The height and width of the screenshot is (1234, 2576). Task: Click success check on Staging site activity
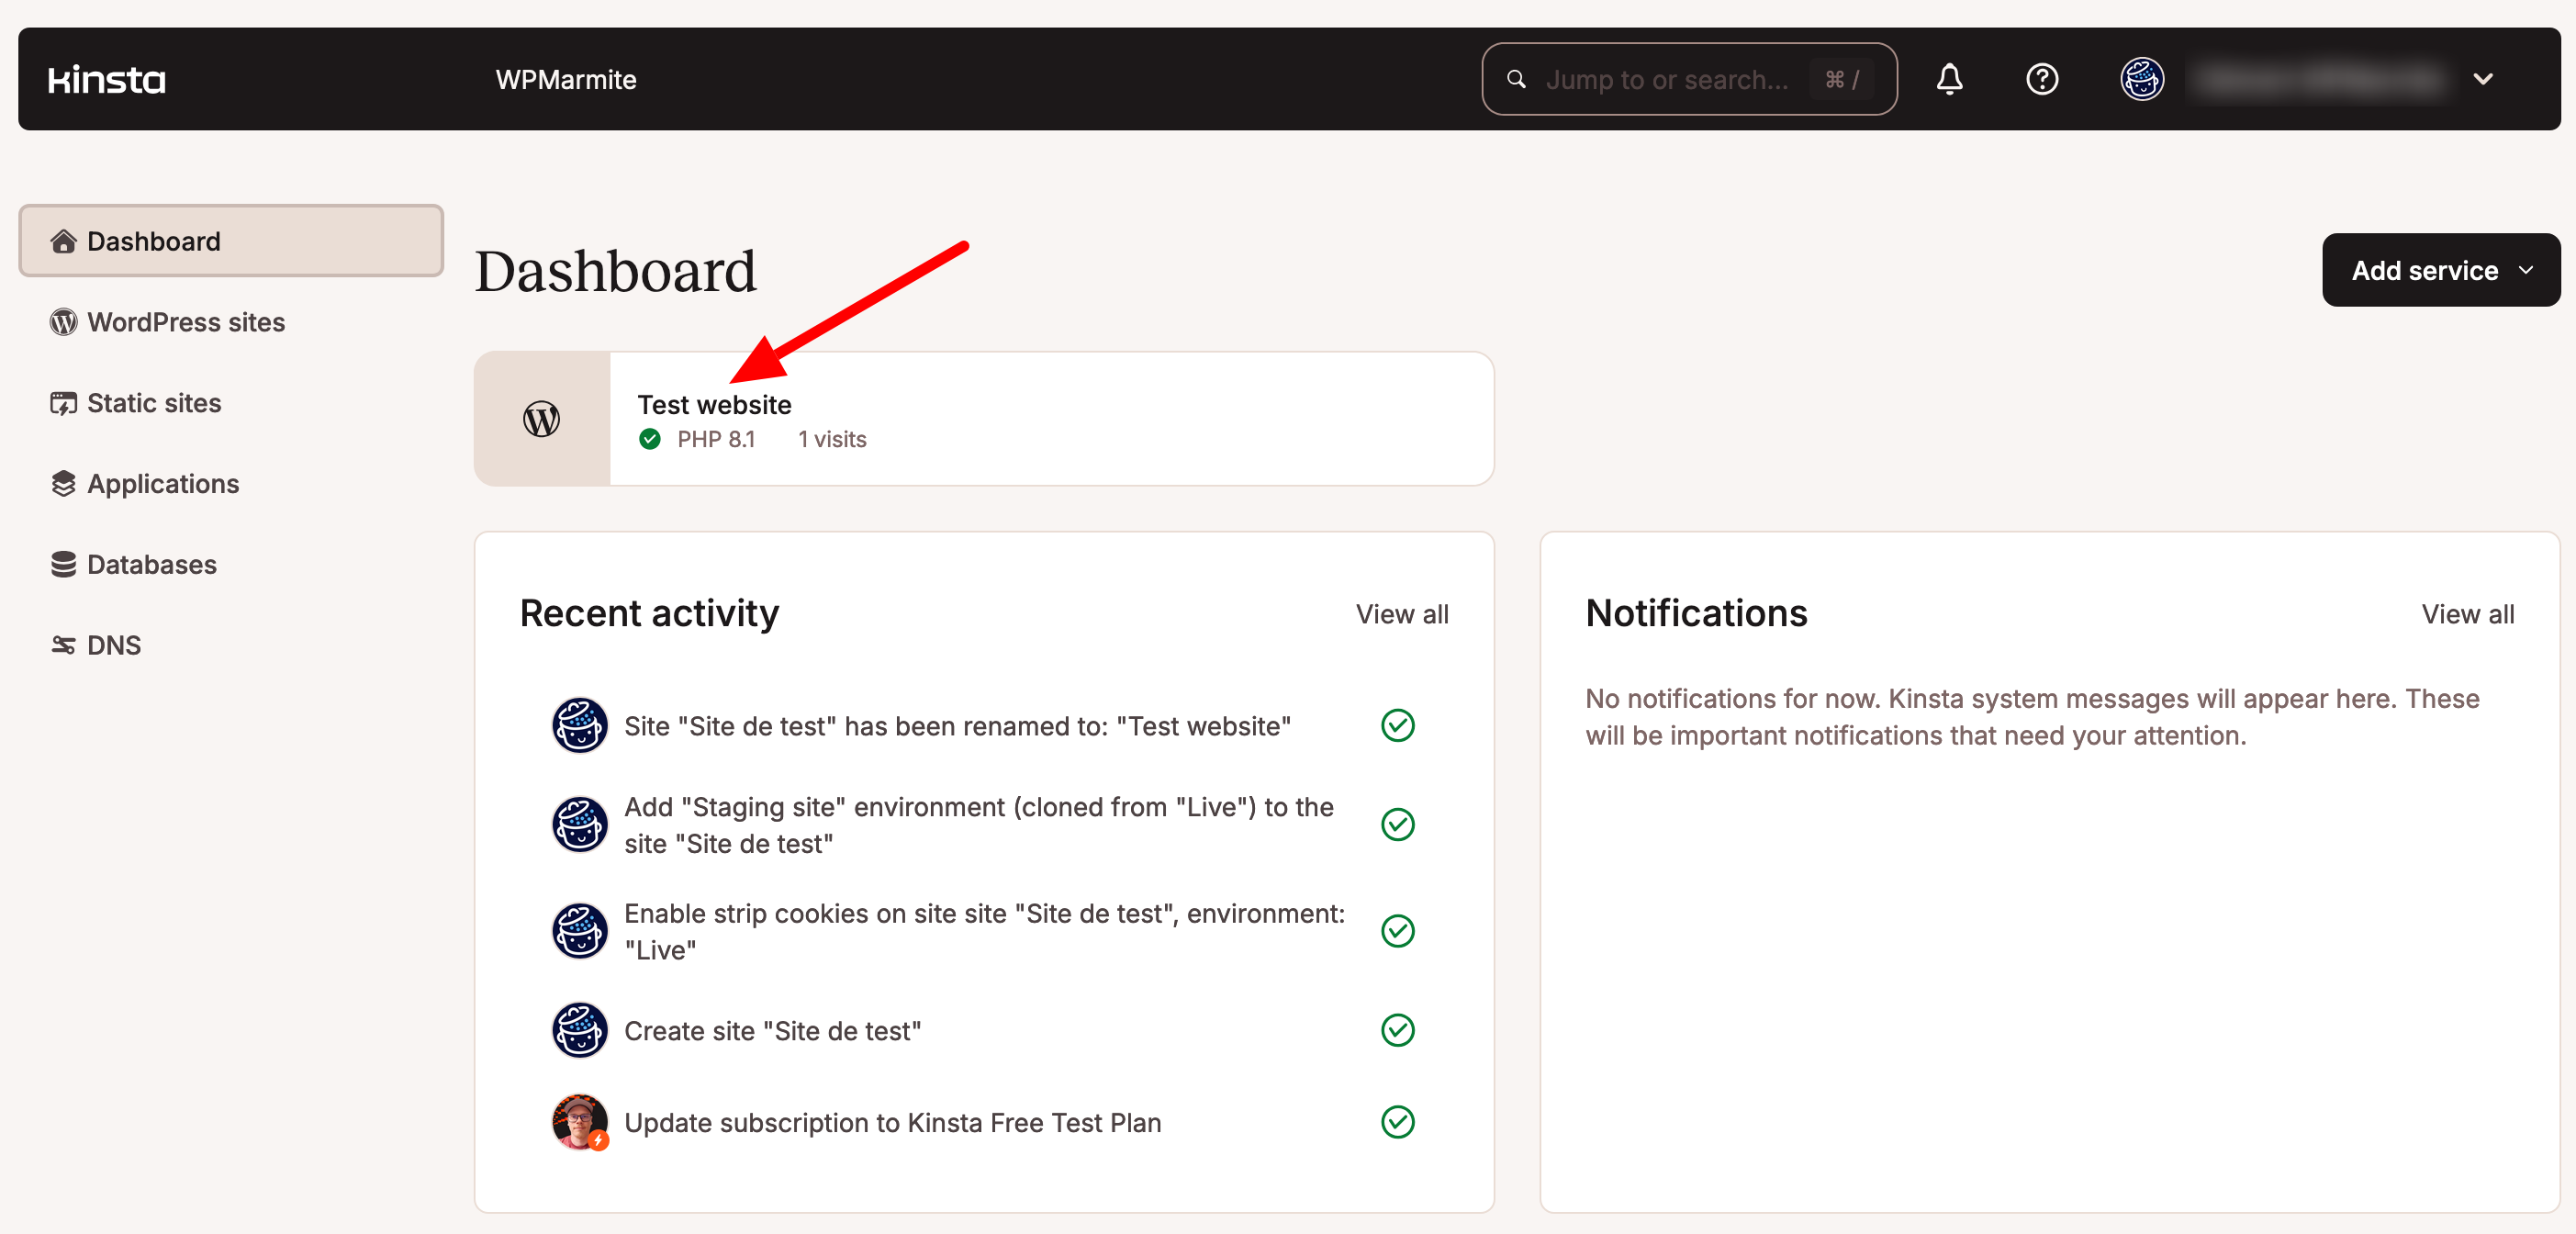tap(1397, 825)
